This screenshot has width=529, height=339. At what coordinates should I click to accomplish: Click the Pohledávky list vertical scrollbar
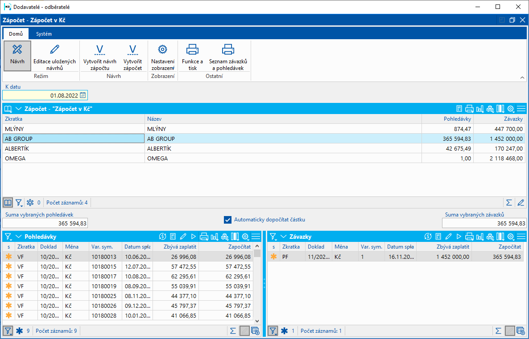[x=257, y=285]
